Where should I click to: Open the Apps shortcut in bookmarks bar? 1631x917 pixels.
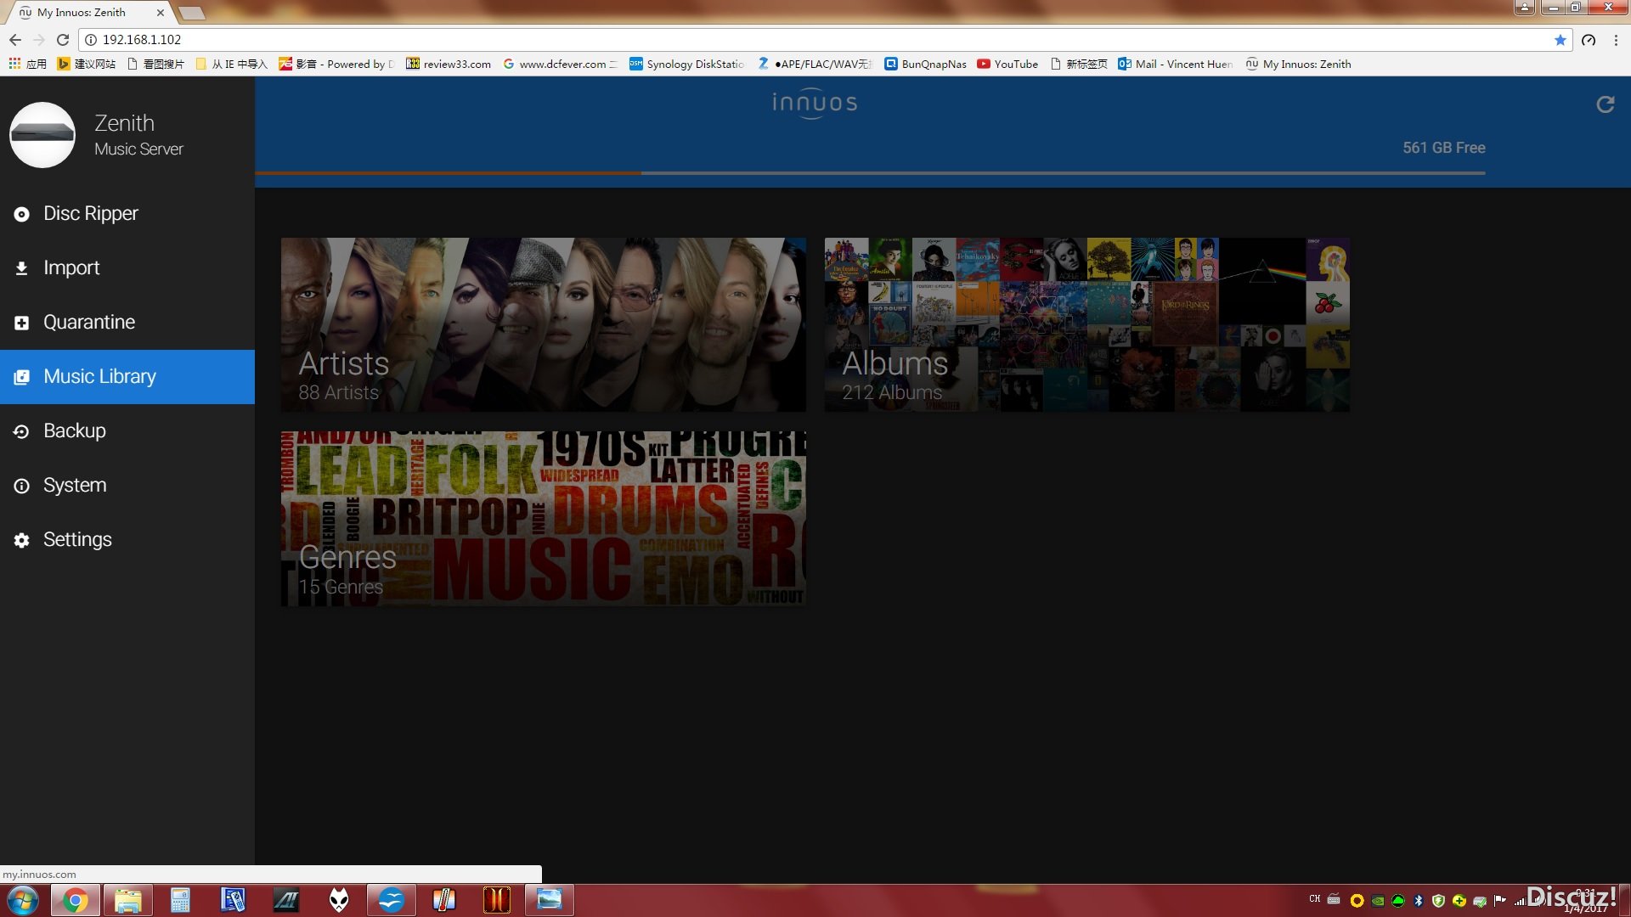[27, 64]
